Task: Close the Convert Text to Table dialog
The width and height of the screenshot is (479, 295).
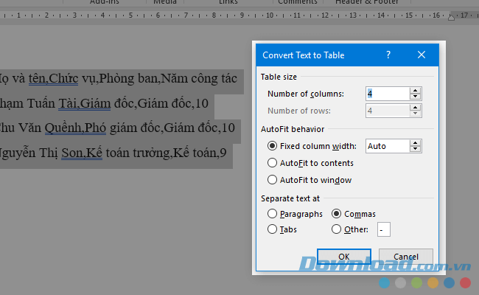Action: 422,55
